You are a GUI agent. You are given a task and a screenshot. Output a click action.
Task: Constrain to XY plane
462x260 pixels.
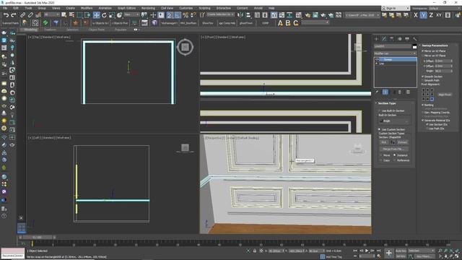(x=439, y=15)
